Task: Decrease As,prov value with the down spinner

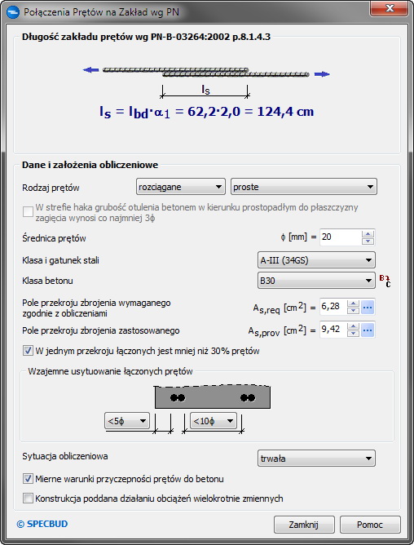Action: click(x=353, y=334)
